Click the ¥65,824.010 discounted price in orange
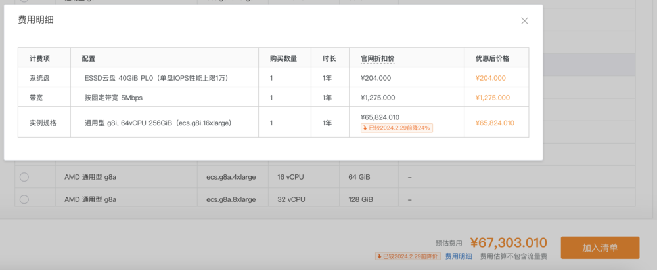 (x=495, y=123)
